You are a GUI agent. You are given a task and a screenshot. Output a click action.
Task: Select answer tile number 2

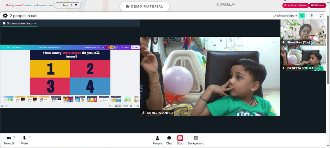(x=90, y=69)
